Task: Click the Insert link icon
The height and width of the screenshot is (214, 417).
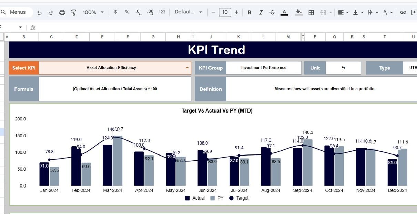Action: click(x=403, y=12)
